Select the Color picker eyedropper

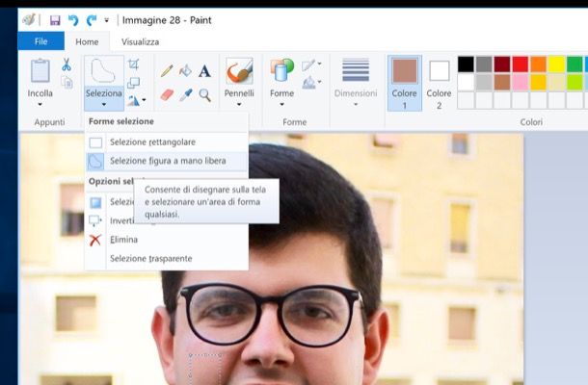pos(186,95)
